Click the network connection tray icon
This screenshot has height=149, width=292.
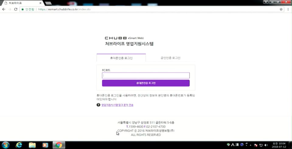click(x=261, y=145)
